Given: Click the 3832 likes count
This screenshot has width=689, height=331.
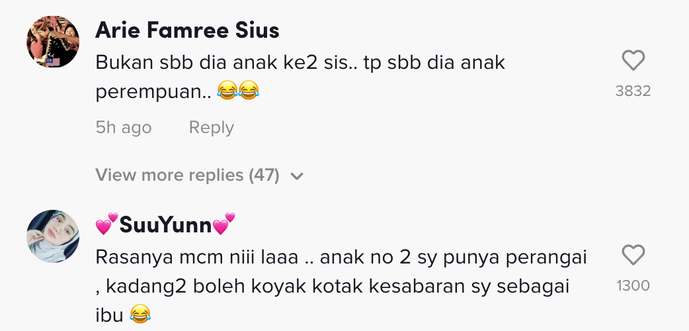Looking at the screenshot, I should click(633, 91).
